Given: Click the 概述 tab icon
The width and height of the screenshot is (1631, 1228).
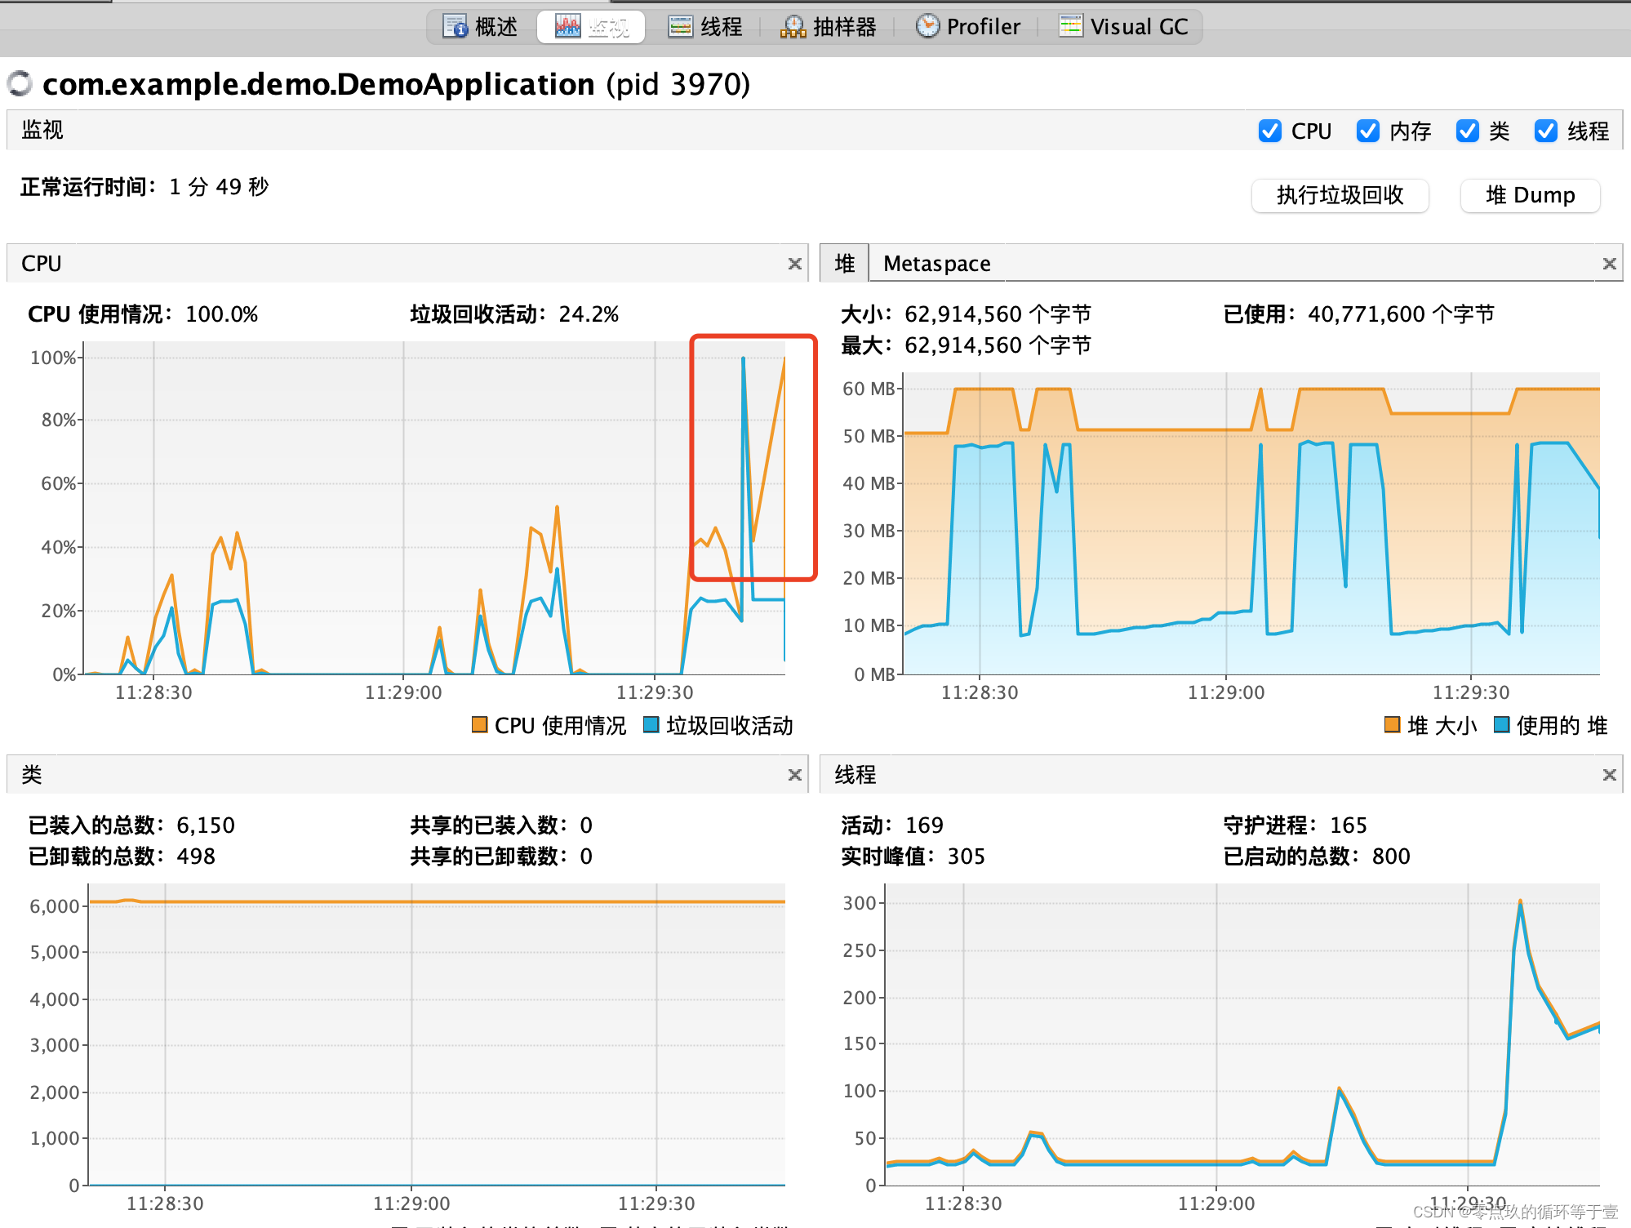Looking at the screenshot, I should pyautogui.click(x=455, y=27).
